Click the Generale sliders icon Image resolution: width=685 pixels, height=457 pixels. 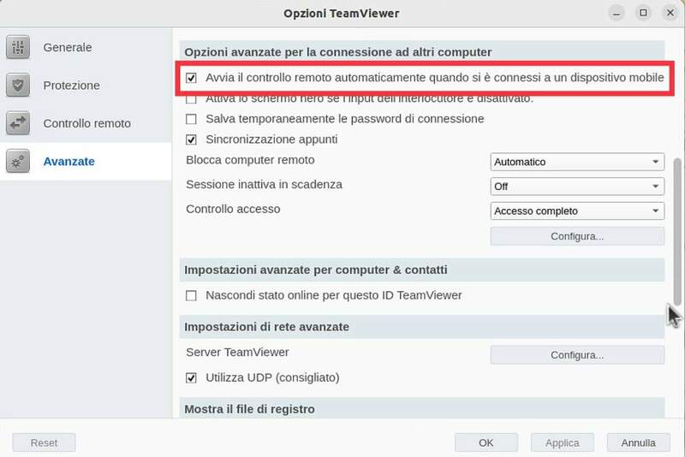pos(19,48)
